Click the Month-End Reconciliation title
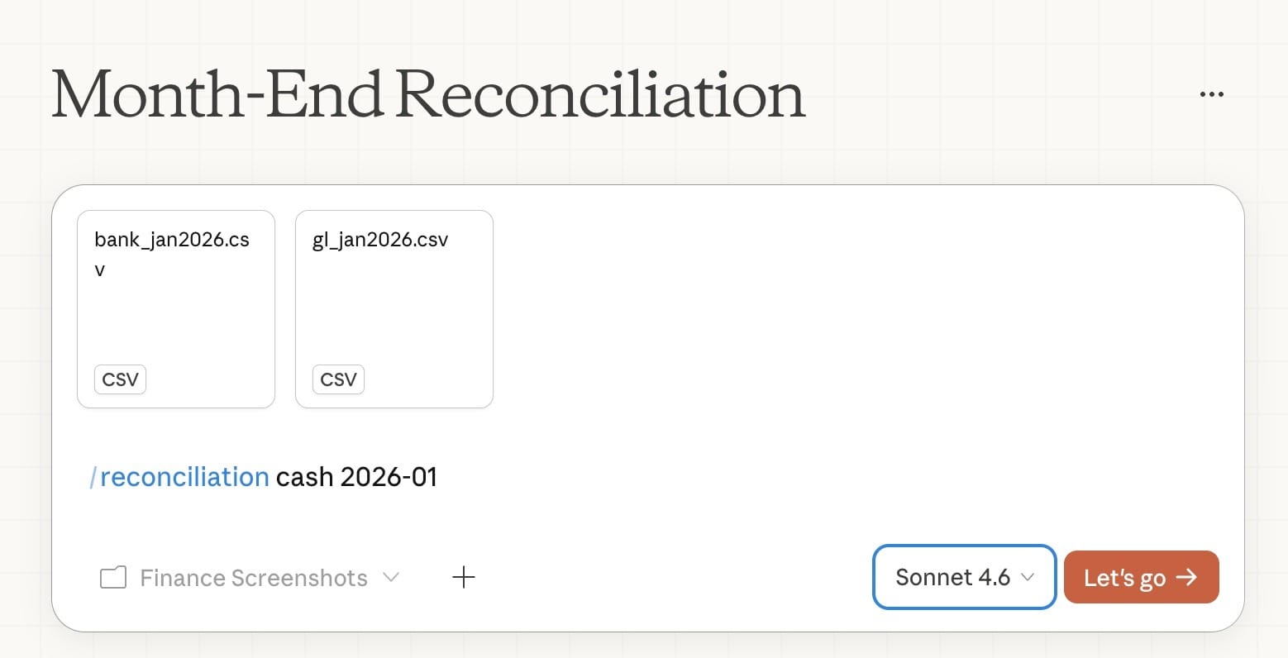Image resolution: width=1288 pixels, height=658 pixels. pos(427,93)
